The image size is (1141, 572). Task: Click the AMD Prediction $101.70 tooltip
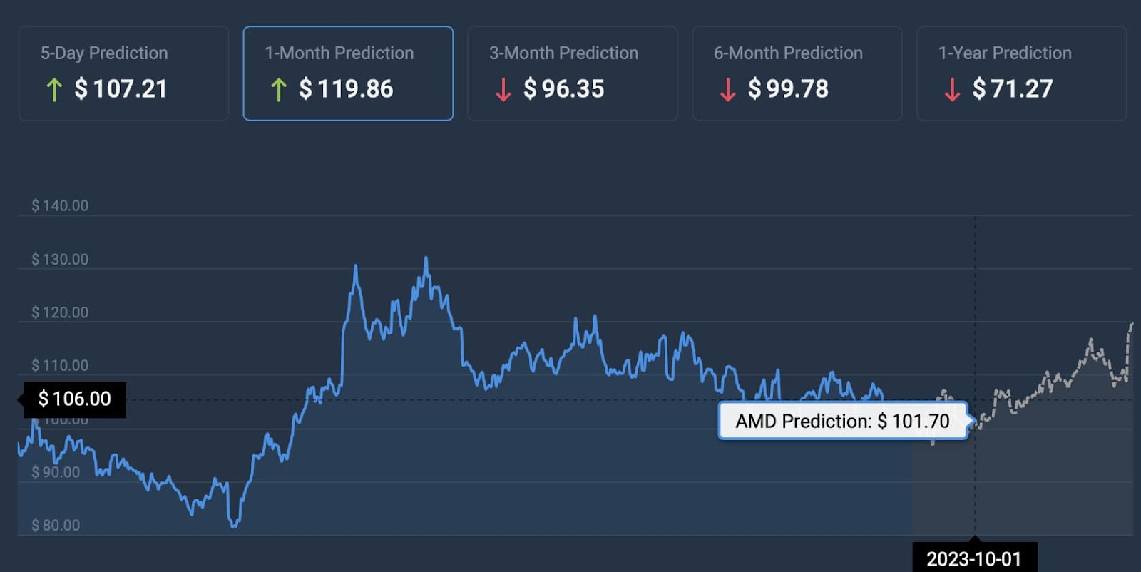pyautogui.click(x=842, y=422)
